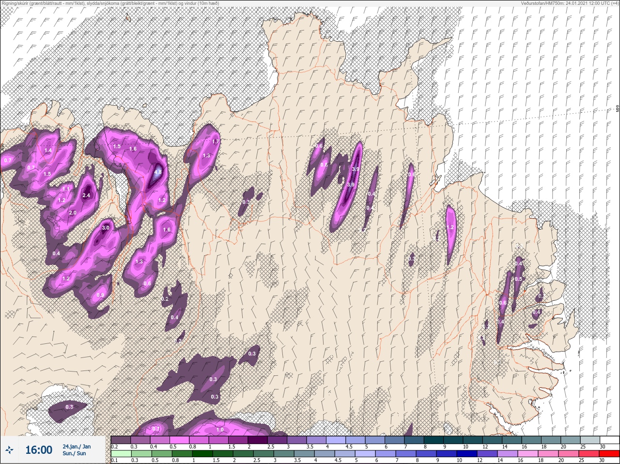This screenshot has height=464, width=620.
Task: Click the 1.7 precipitation value on the map
Action: (x=216, y=142)
